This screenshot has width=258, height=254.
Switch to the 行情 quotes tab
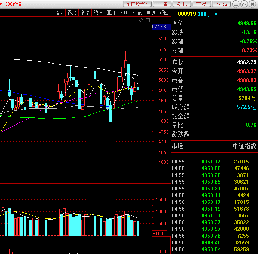162,4
